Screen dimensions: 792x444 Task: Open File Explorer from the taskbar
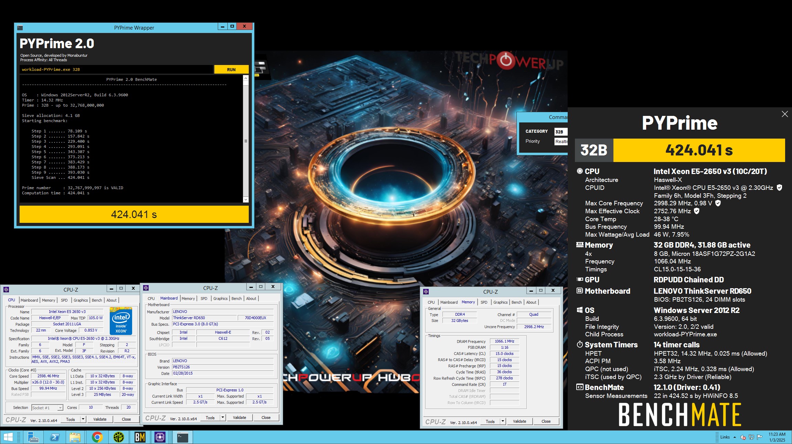click(75, 437)
